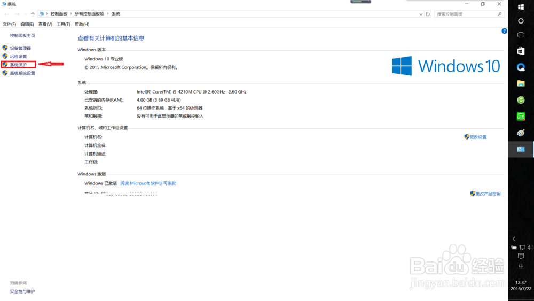Image resolution: width=534 pixels, height=301 pixels.
Task: Open the recent locations dropdown arrow
Action: coord(26,14)
